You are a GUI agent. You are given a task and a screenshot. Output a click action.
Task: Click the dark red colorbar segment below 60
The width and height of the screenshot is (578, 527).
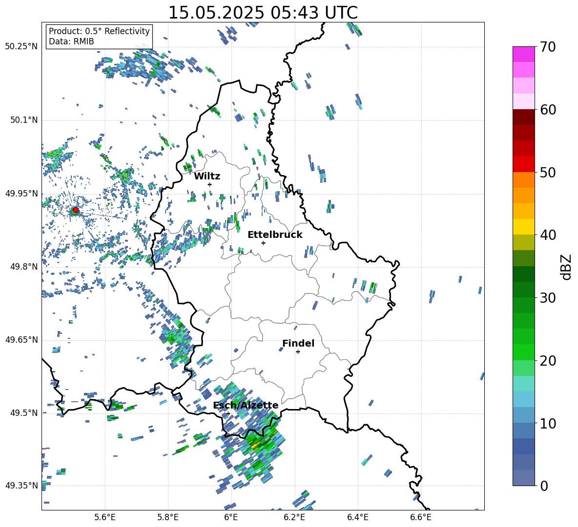[523, 117]
